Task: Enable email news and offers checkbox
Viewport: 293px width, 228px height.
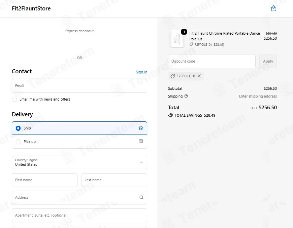Action: click(14, 99)
